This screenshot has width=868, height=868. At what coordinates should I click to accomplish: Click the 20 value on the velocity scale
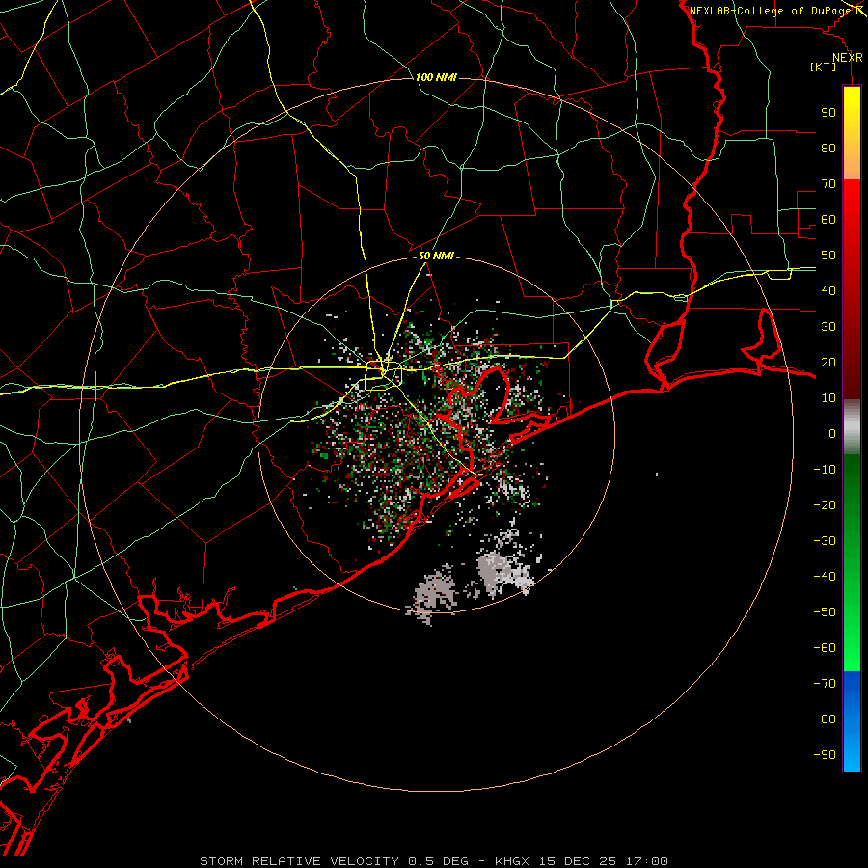point(828,362)
